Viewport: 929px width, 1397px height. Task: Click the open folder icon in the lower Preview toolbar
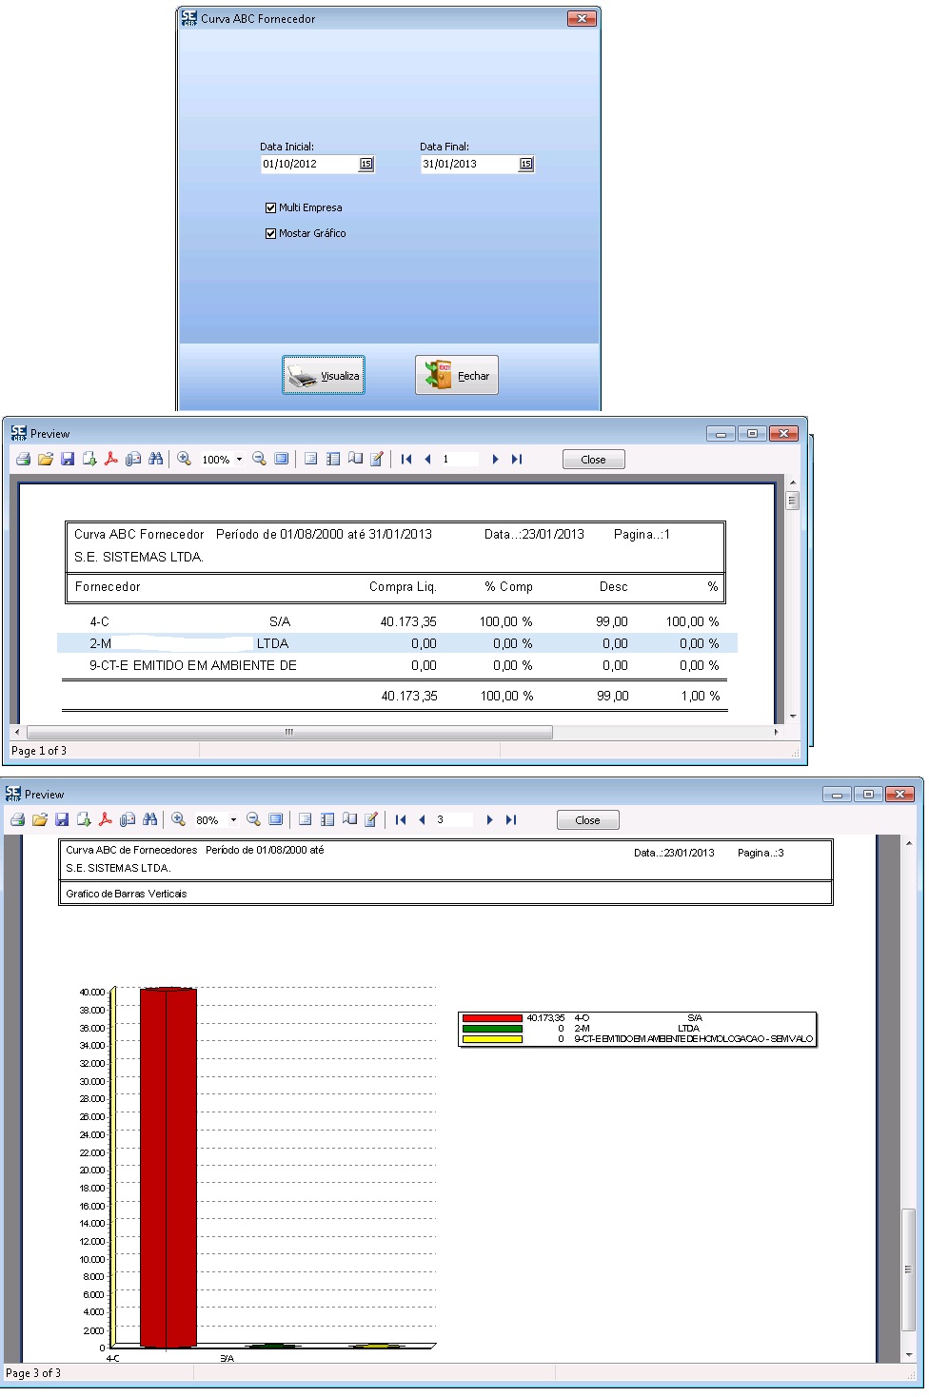[40, 820]
